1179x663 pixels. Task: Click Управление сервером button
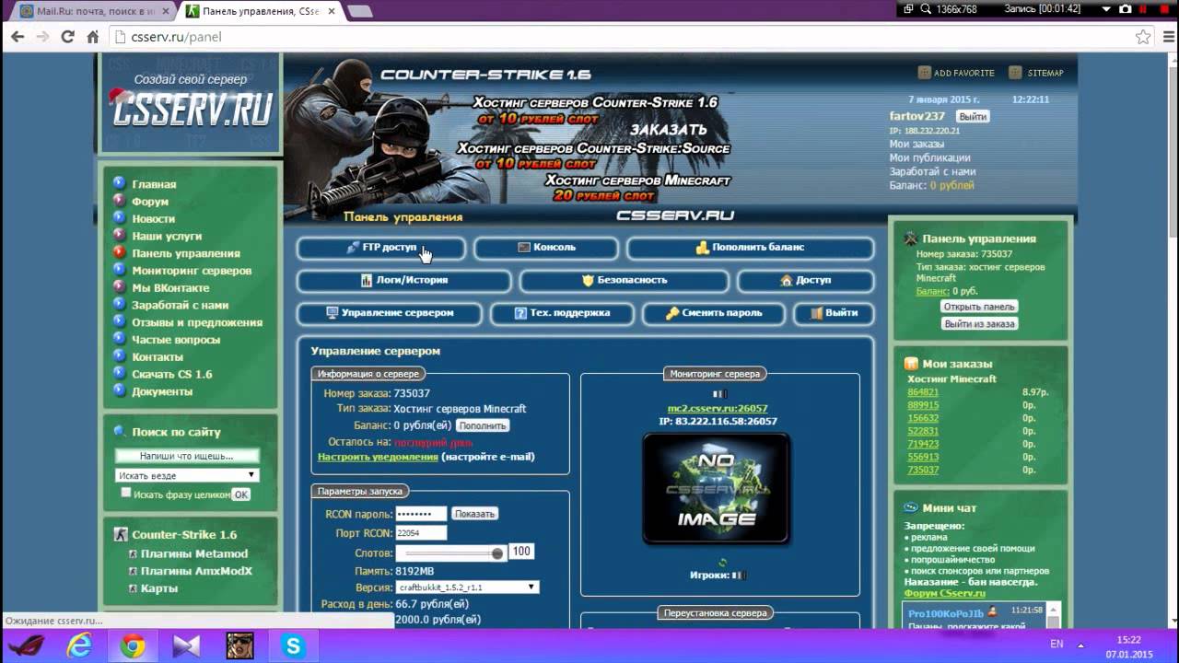(390, 313)
